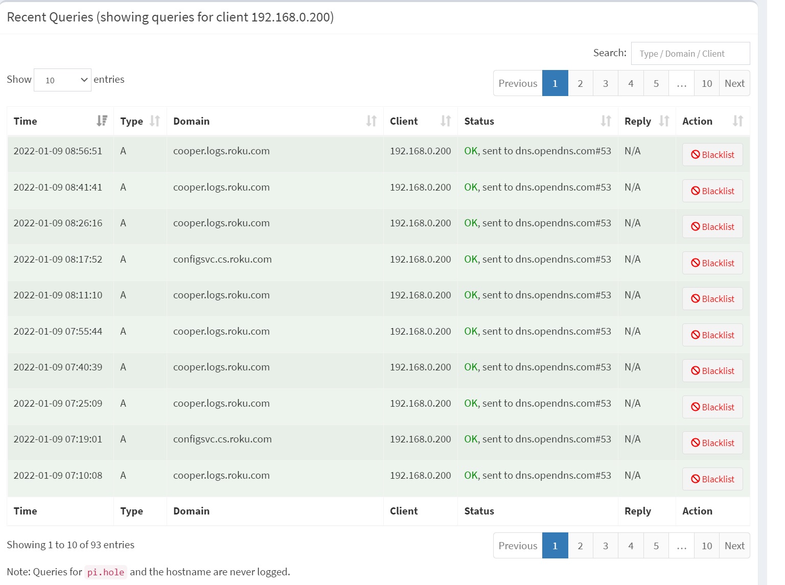Focus the Search Type/Domain/Client field
Screen dimensions: 785x585
click(x=690, y=53)
